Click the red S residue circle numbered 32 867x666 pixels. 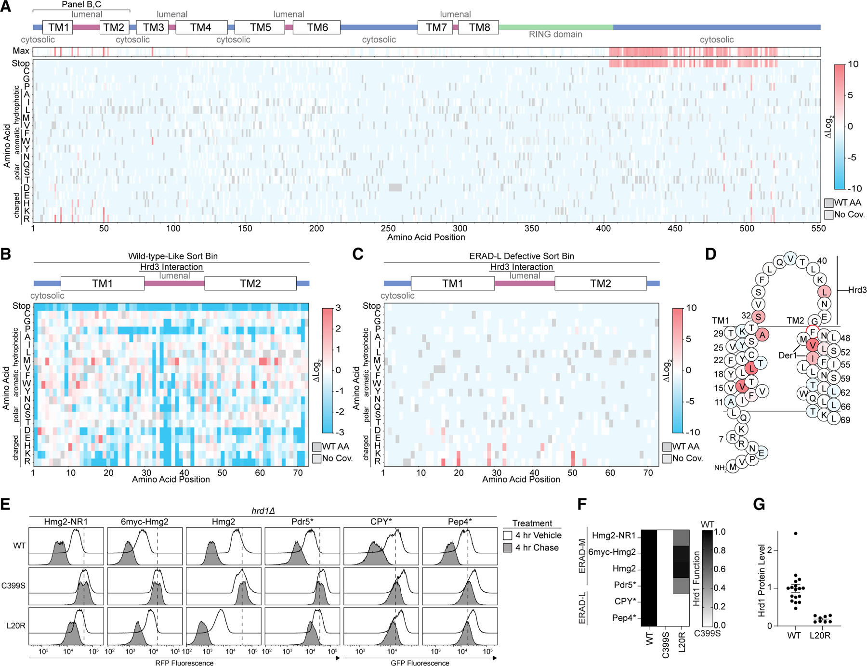[758, 317]
